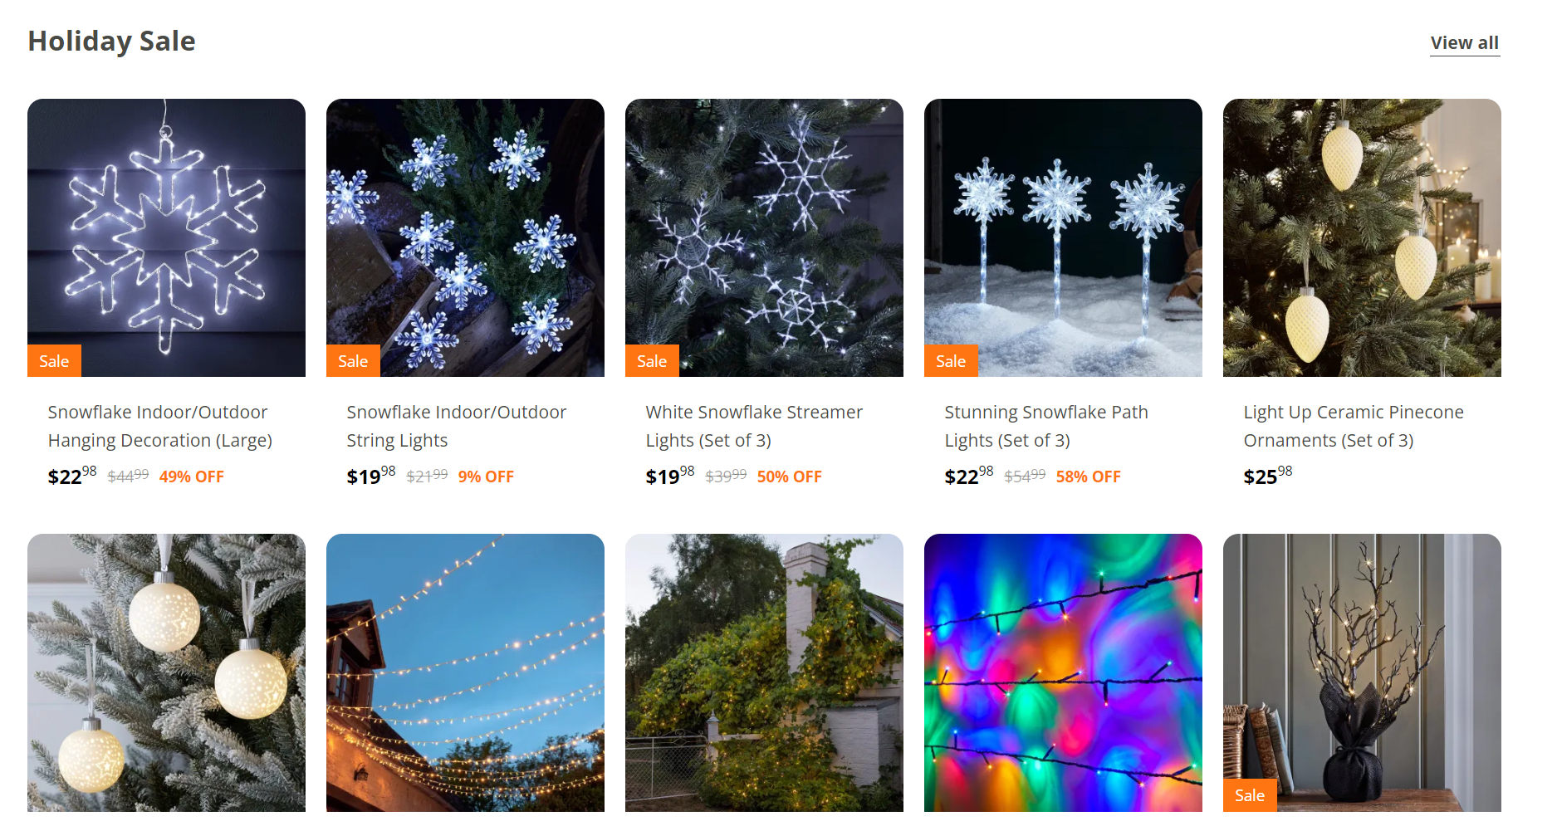Open Snowflake Indoor/Outdoor String Lights title link
The width and height of the screenshot is (1557, 826).
point(457,426)
